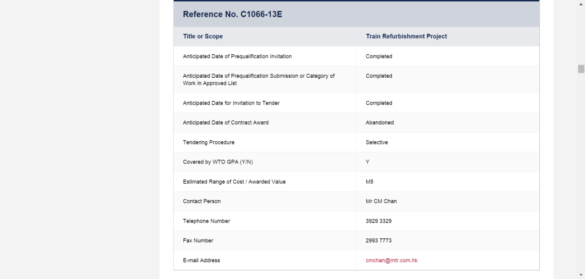Select the telephone number 3929 3329

pyautogui.click(x=378, y=221)
